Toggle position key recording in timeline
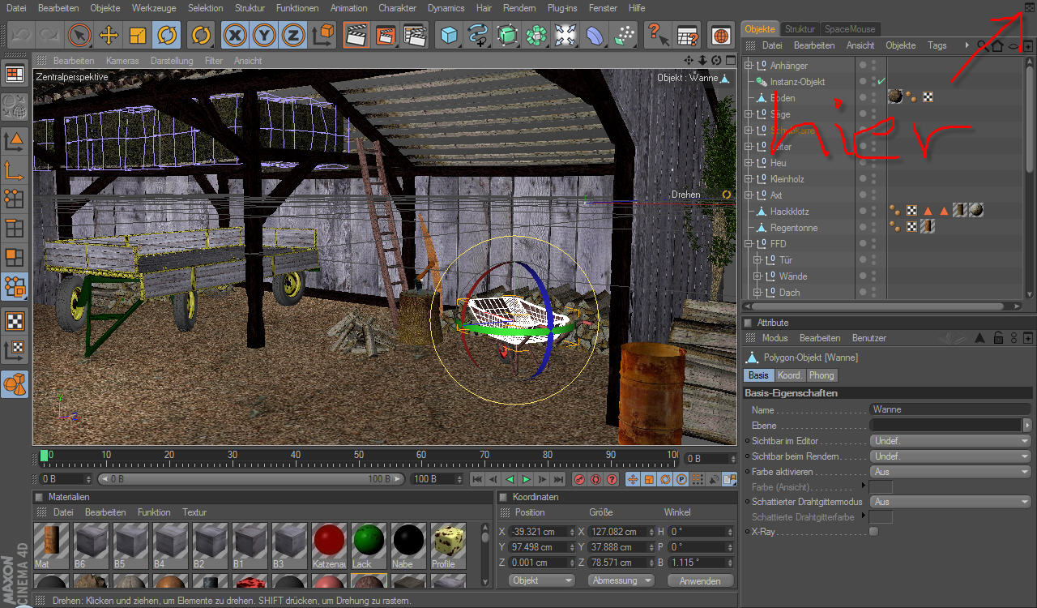Viewport: 1037px width, 608px height. [x=633, y=479]
